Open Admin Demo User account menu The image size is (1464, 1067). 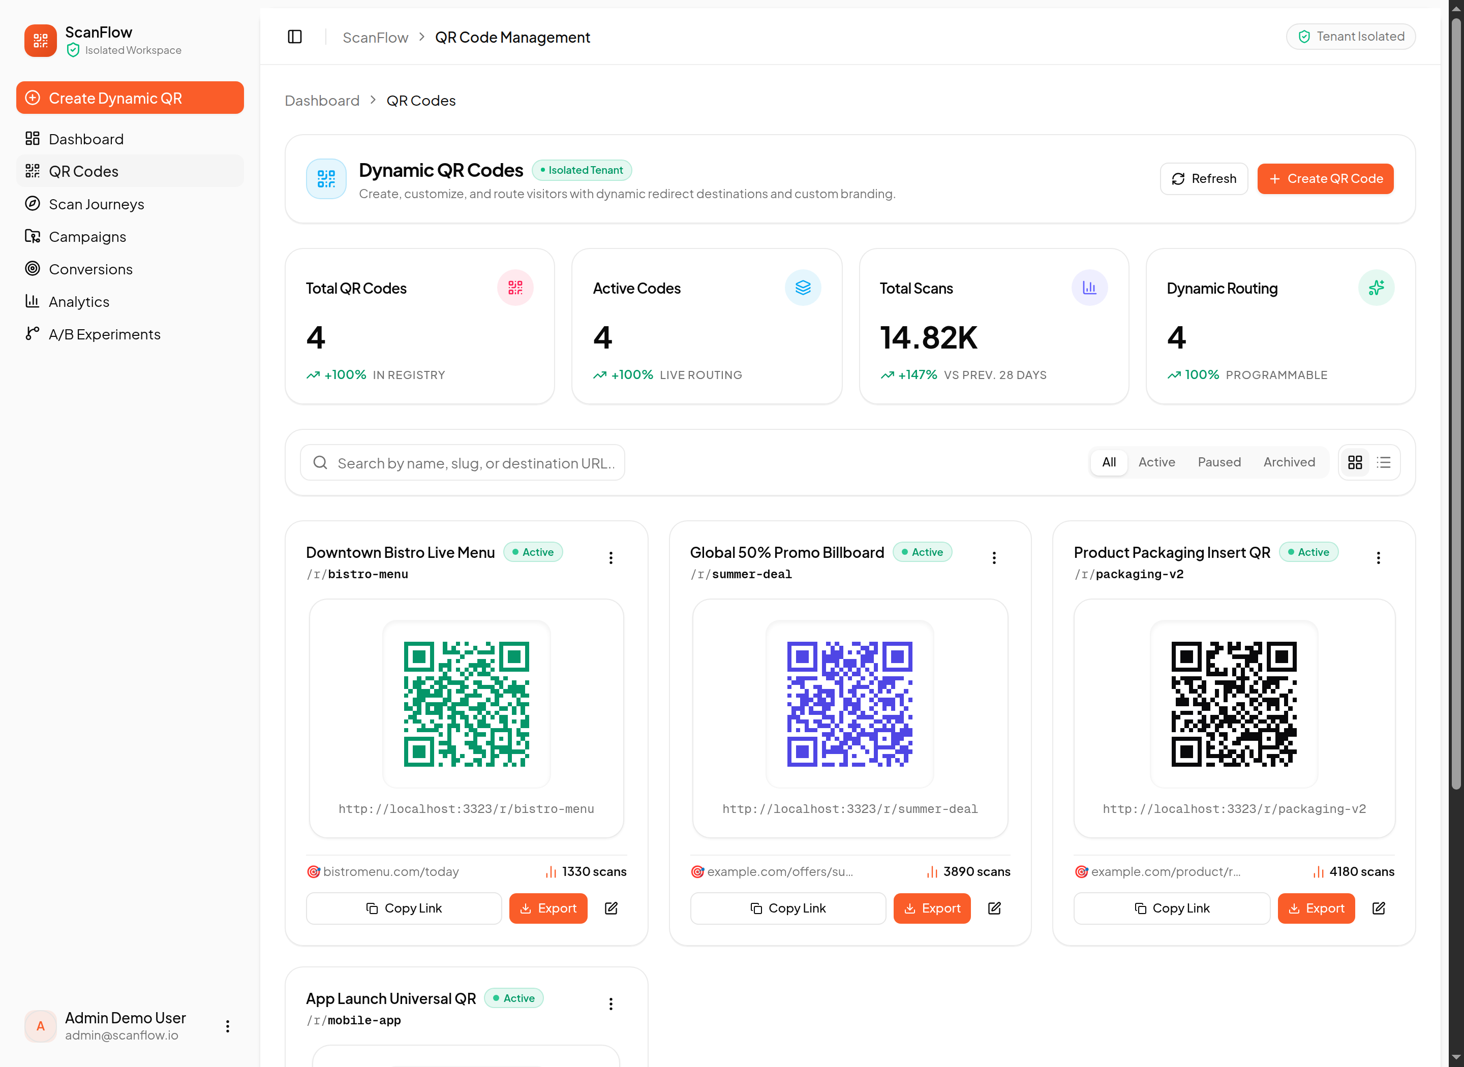pos(227,1026)
